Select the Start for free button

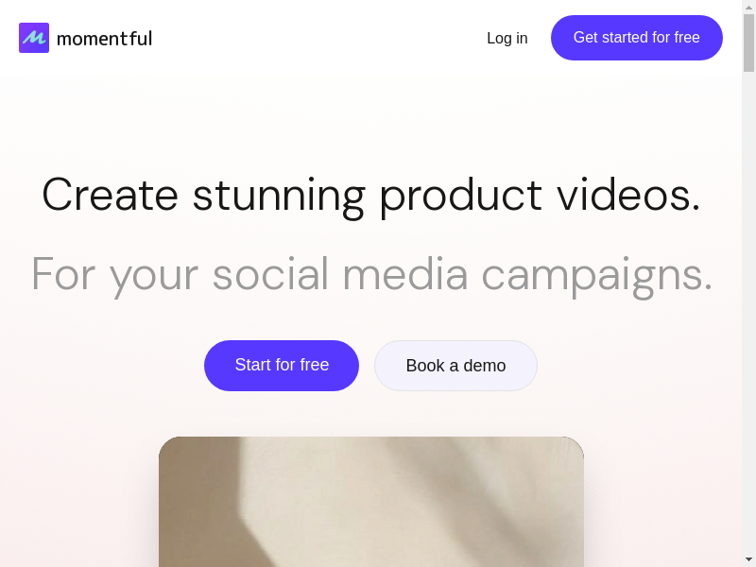pos(282,366)
